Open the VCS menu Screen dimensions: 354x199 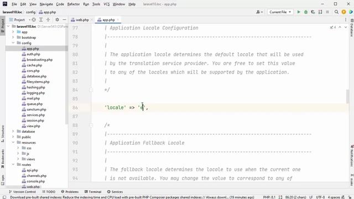pyautogui.click(x=106, y=4)
